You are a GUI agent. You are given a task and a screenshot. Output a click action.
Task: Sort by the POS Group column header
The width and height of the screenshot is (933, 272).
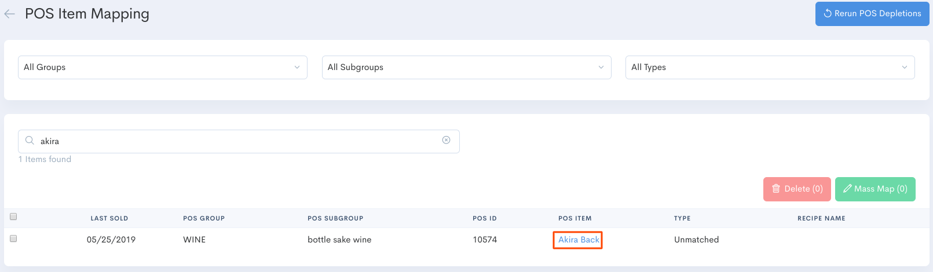click(x=204, y=218)
